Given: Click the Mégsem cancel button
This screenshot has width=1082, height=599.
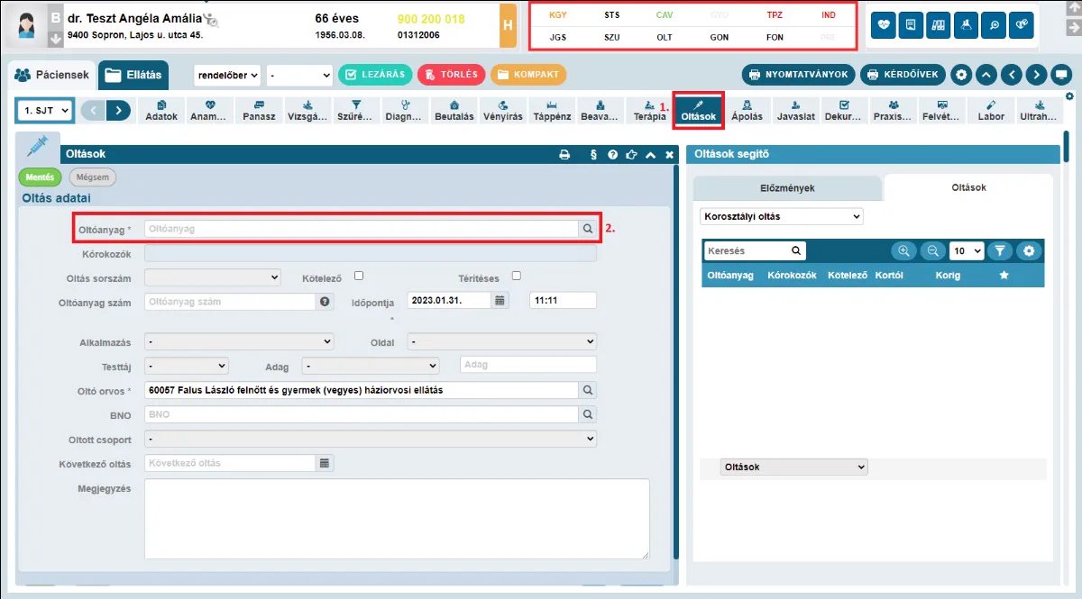Looking at the screenshot, I should pos(93,177).
